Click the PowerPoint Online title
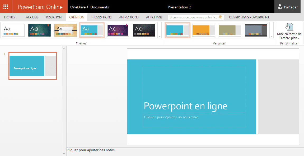Viewport: 304px width, 156px height. pos(40,7)
